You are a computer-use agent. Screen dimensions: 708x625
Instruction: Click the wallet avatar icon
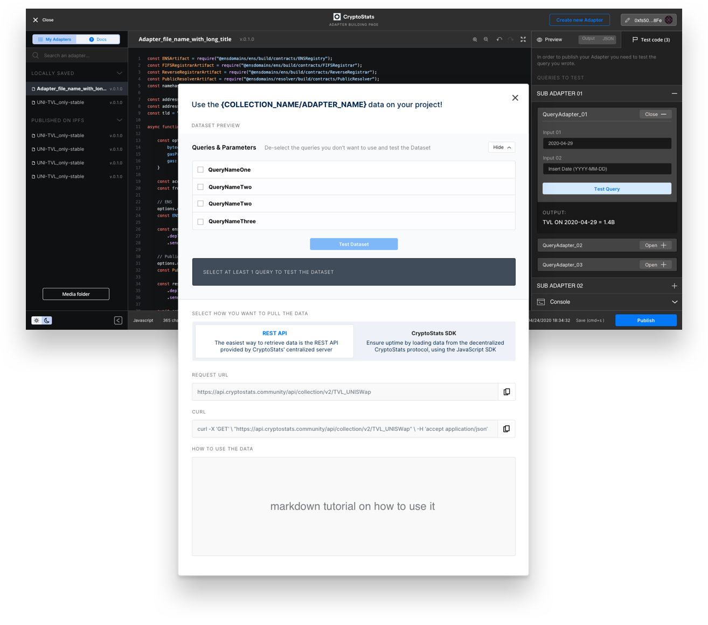[x=669, y=20]
